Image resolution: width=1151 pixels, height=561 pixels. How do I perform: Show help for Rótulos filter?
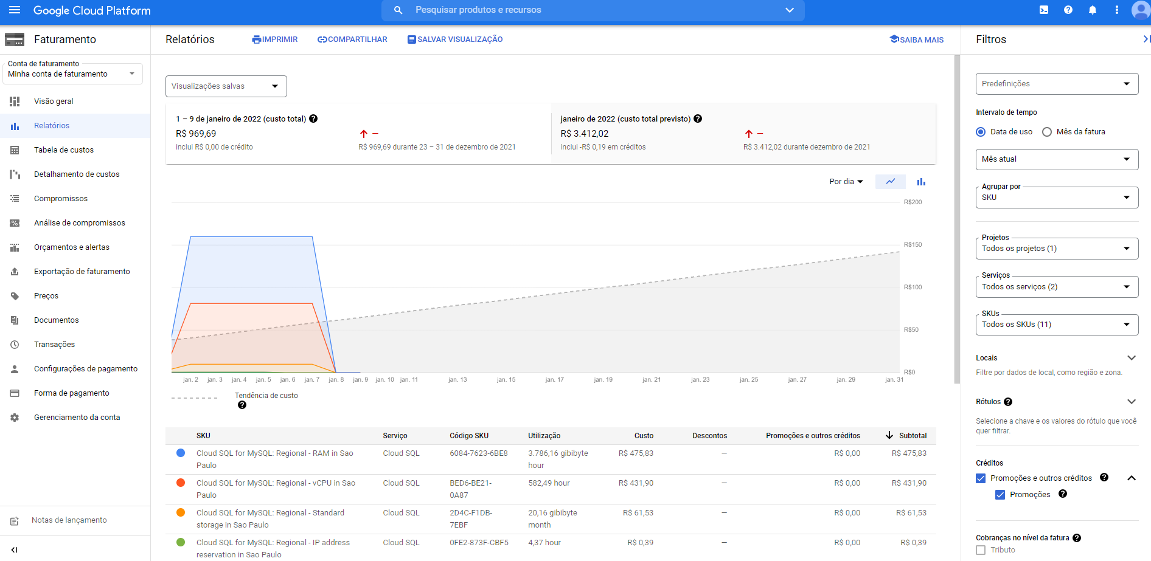click(x=1008, y=402)
